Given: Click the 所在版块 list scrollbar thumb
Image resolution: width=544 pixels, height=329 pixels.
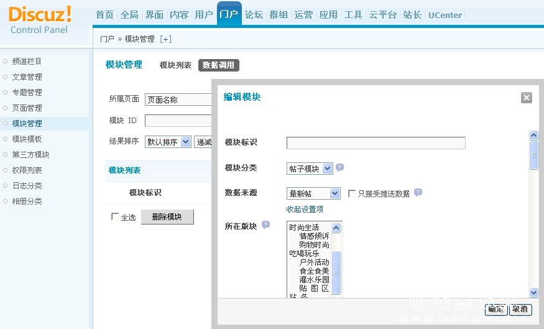Looking at the screenshot, I should coord(336,272).
